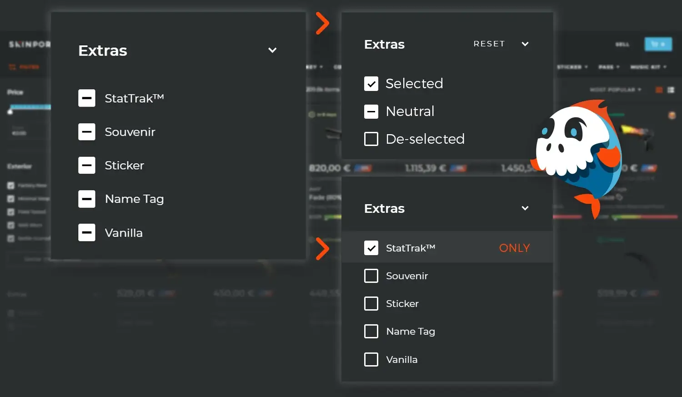682x397 pixels.
Task: Open the Most Popular sort dropdown
Action: [615, 90]
